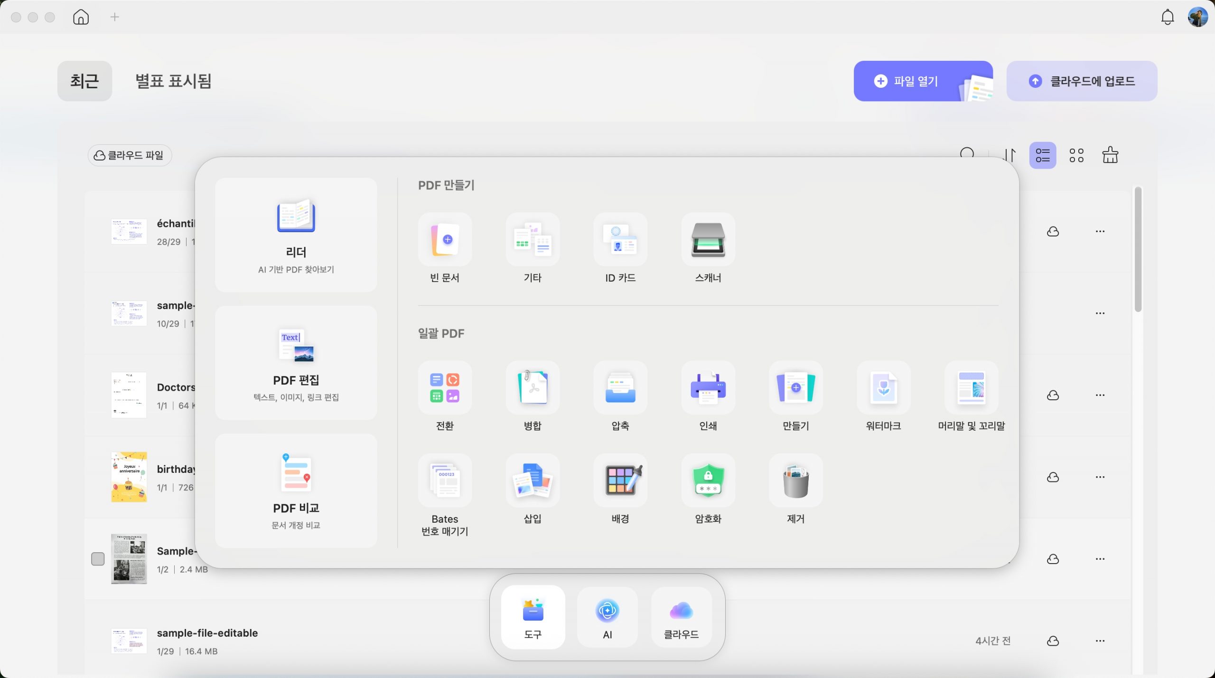This screenshot has width=1215, height=678.
Task: Select batch Encrypt (암호화) shield icon
Action: 708,480
